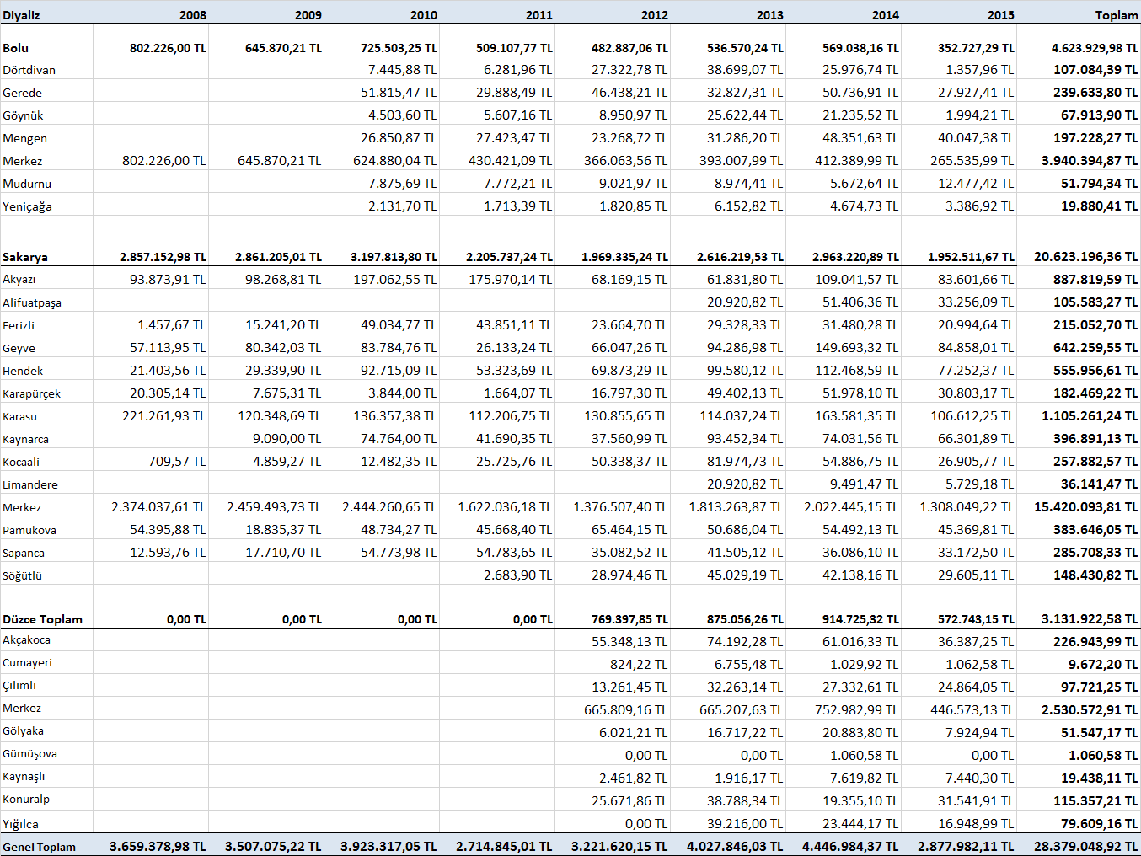Select the Düzce Toplam row label
1141x856 pixels.
point(42,619)
